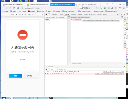Open Sources navigator more tabs menu
The image size is (128, 99).
point(66,17)
